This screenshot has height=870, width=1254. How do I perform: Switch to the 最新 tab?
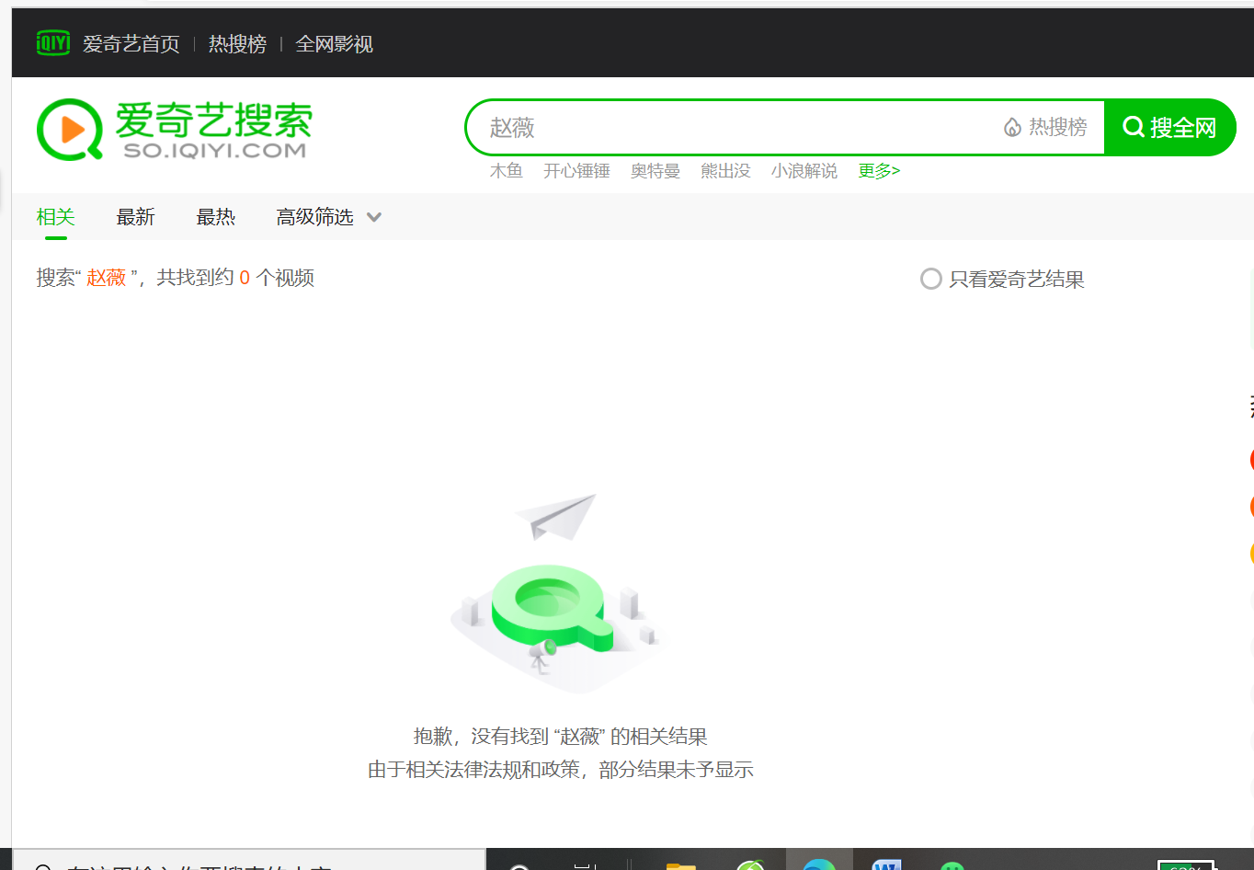click(x=135, y=217)
